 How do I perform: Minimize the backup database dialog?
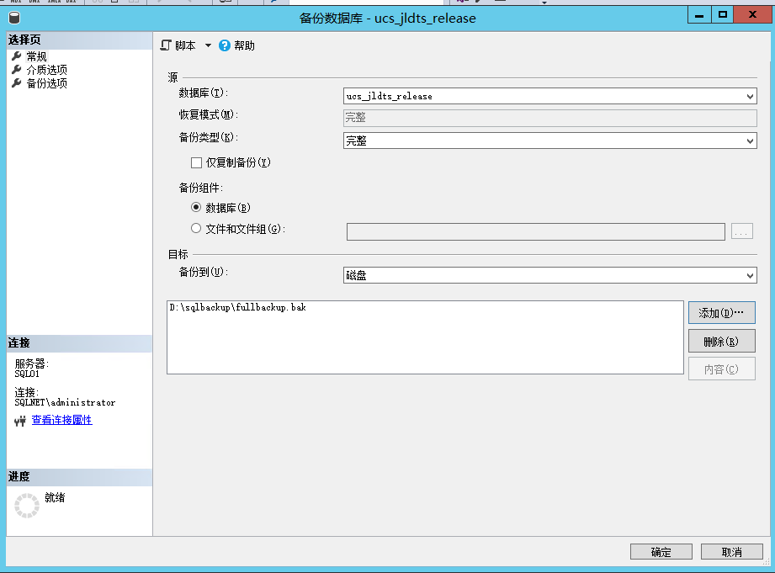pyautogui.click(x=699, y=15)
